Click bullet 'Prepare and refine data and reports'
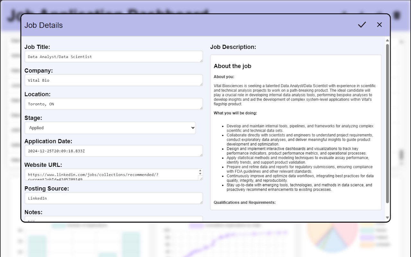The image size is (411, 257). [x=300, y=169]
